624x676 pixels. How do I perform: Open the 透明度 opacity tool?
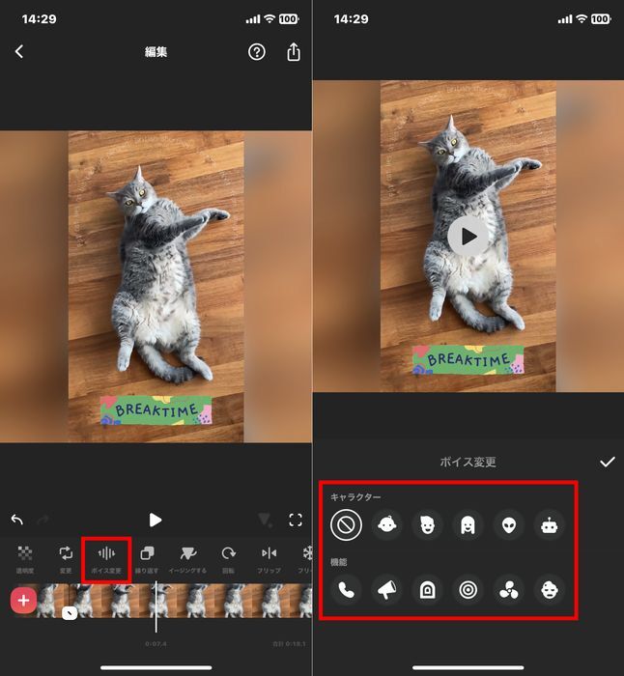coord(25,558)
